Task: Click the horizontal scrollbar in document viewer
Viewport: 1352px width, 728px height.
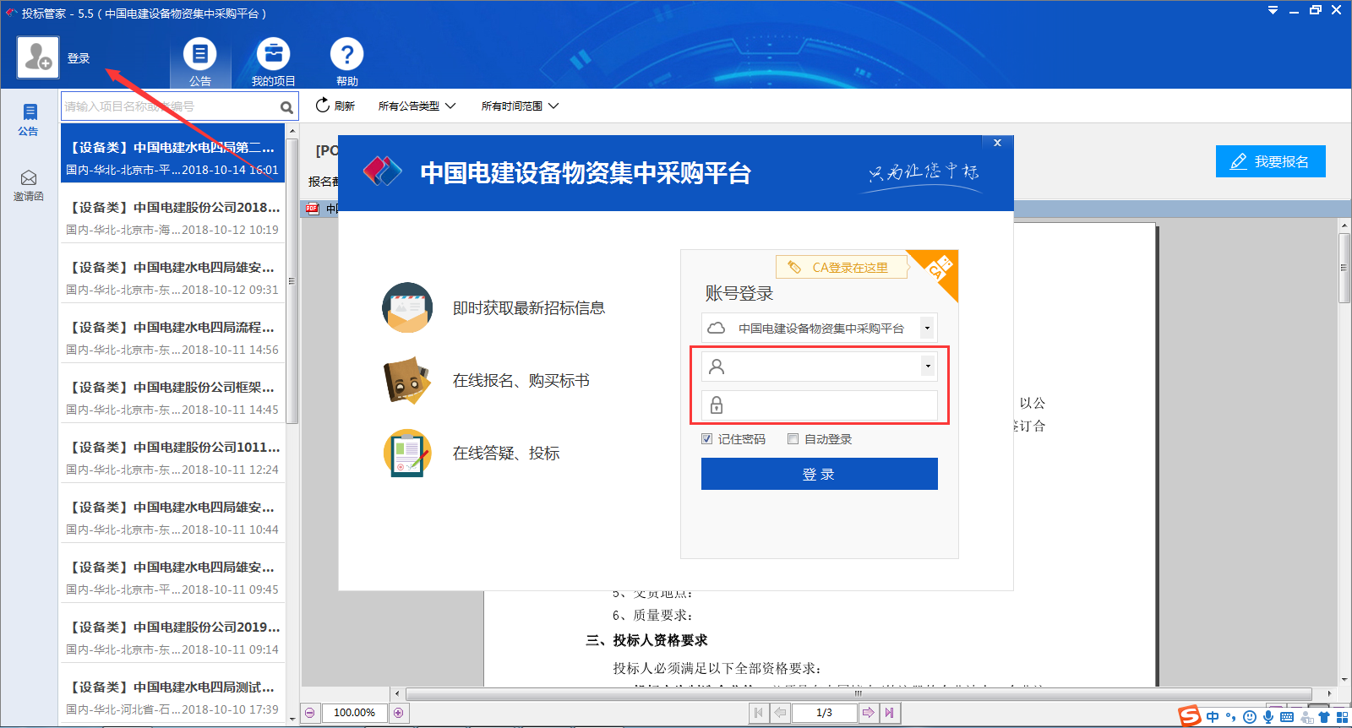Action: tap(858, 693)
